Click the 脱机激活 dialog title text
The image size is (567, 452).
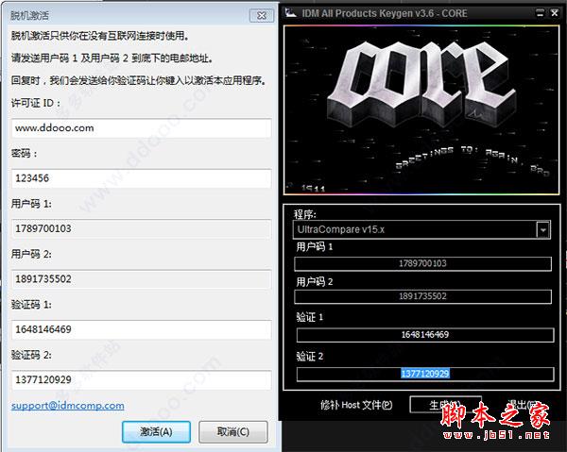pyautogui.click(x=29, y=15)
